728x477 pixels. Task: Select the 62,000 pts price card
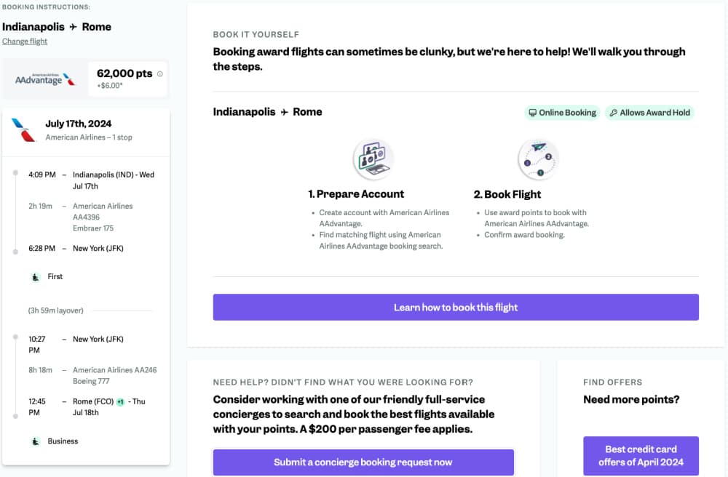128,79
